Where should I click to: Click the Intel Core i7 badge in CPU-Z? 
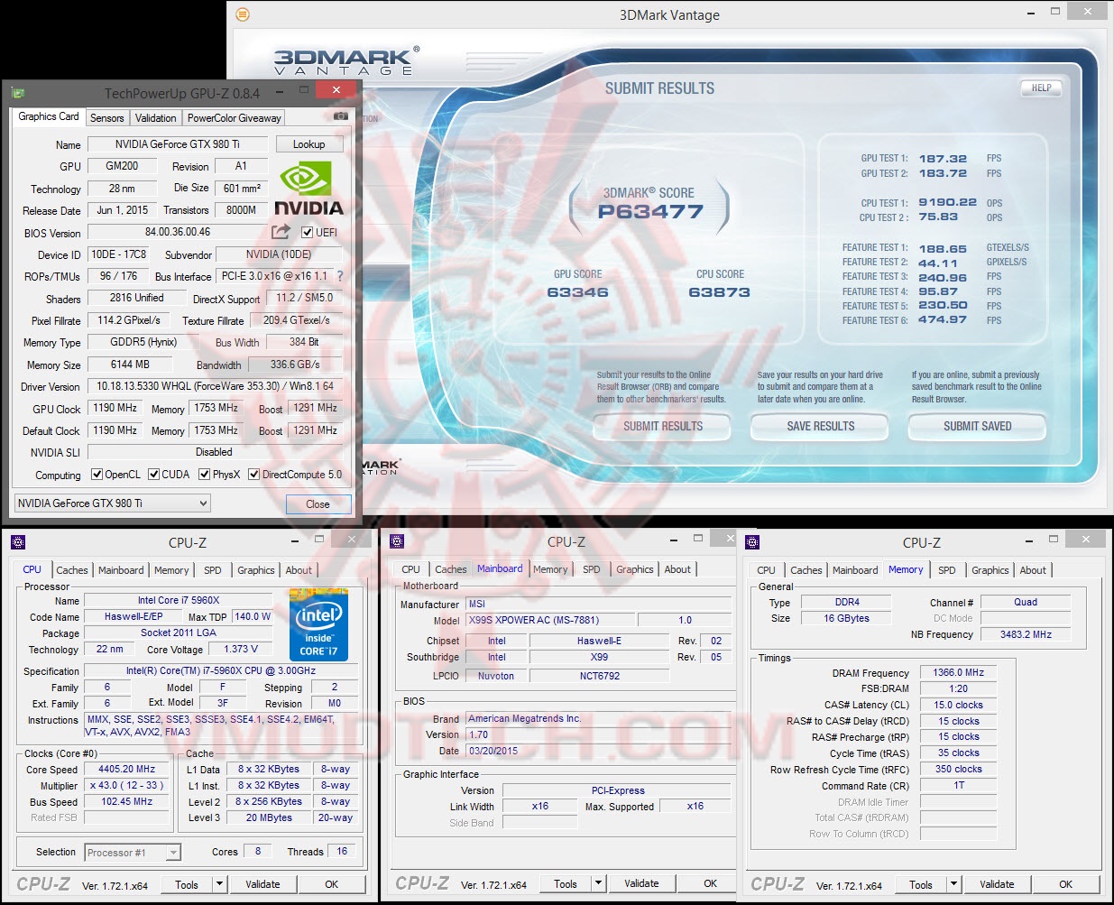pos(318,624)
